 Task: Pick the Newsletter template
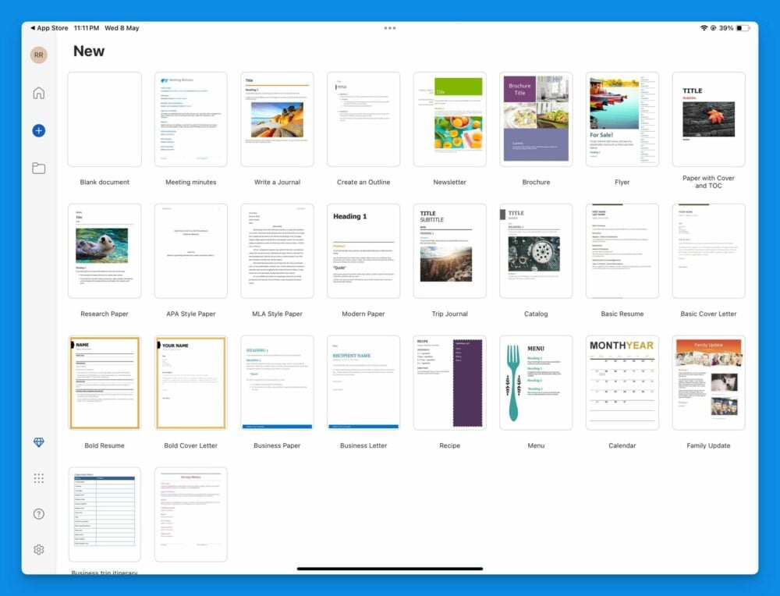pos(450,119)
